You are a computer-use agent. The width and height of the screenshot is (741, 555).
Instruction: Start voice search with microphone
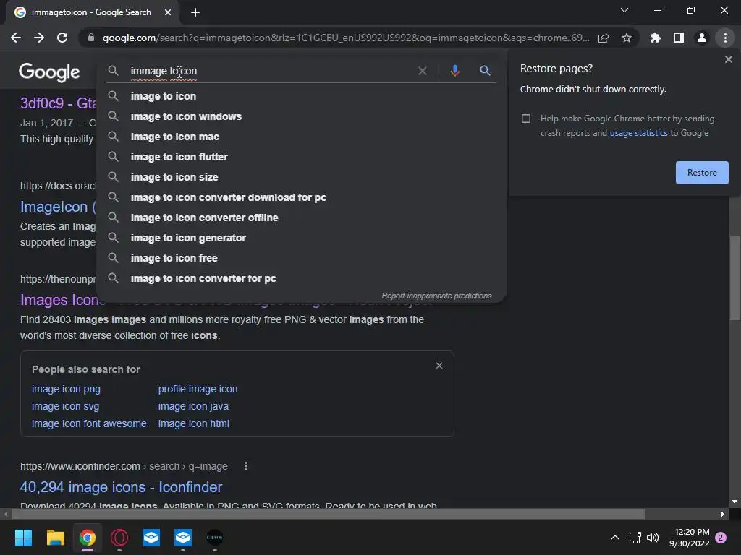[x=454, y=71]
